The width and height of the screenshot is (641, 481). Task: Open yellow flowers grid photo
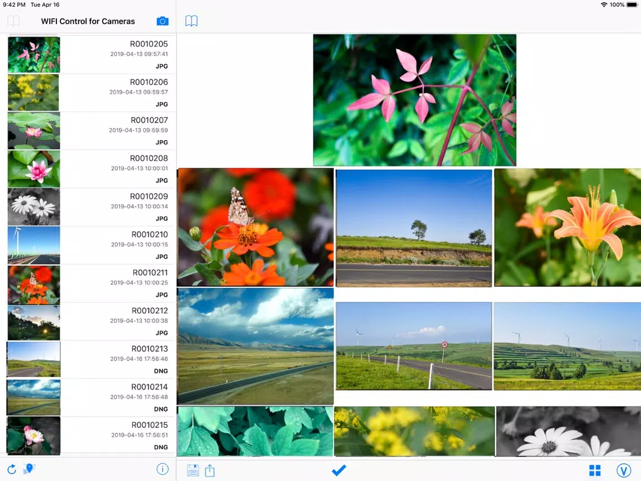tap(415, 431)
